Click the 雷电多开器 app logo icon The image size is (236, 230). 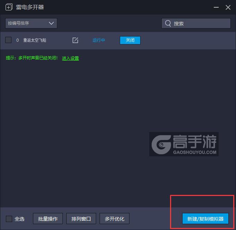tap(9, 7)
